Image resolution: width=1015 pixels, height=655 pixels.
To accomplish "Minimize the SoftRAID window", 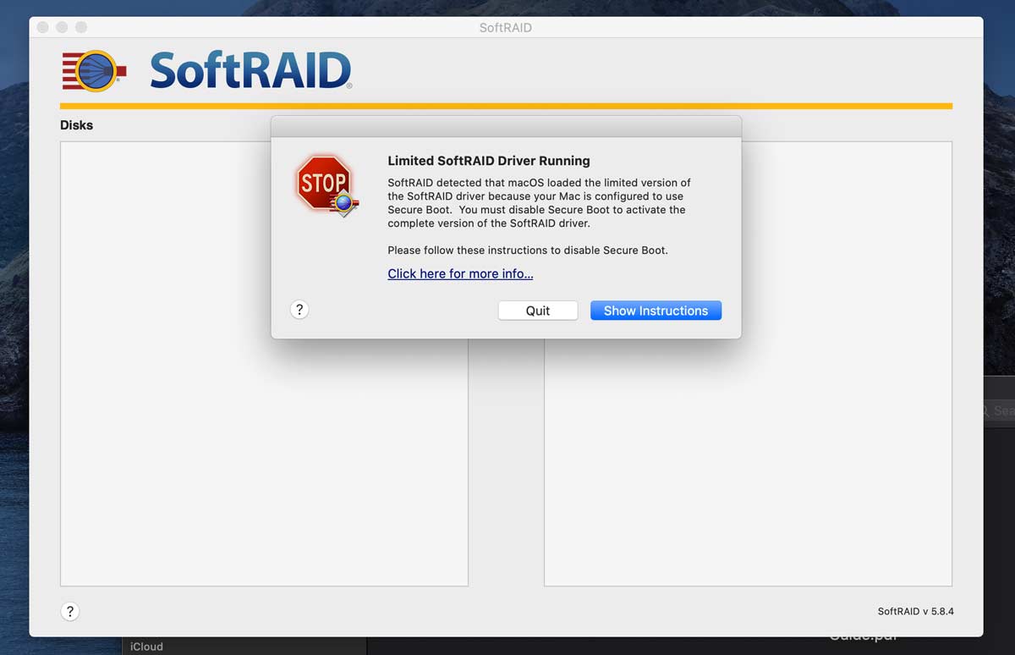I will (62, 27).
